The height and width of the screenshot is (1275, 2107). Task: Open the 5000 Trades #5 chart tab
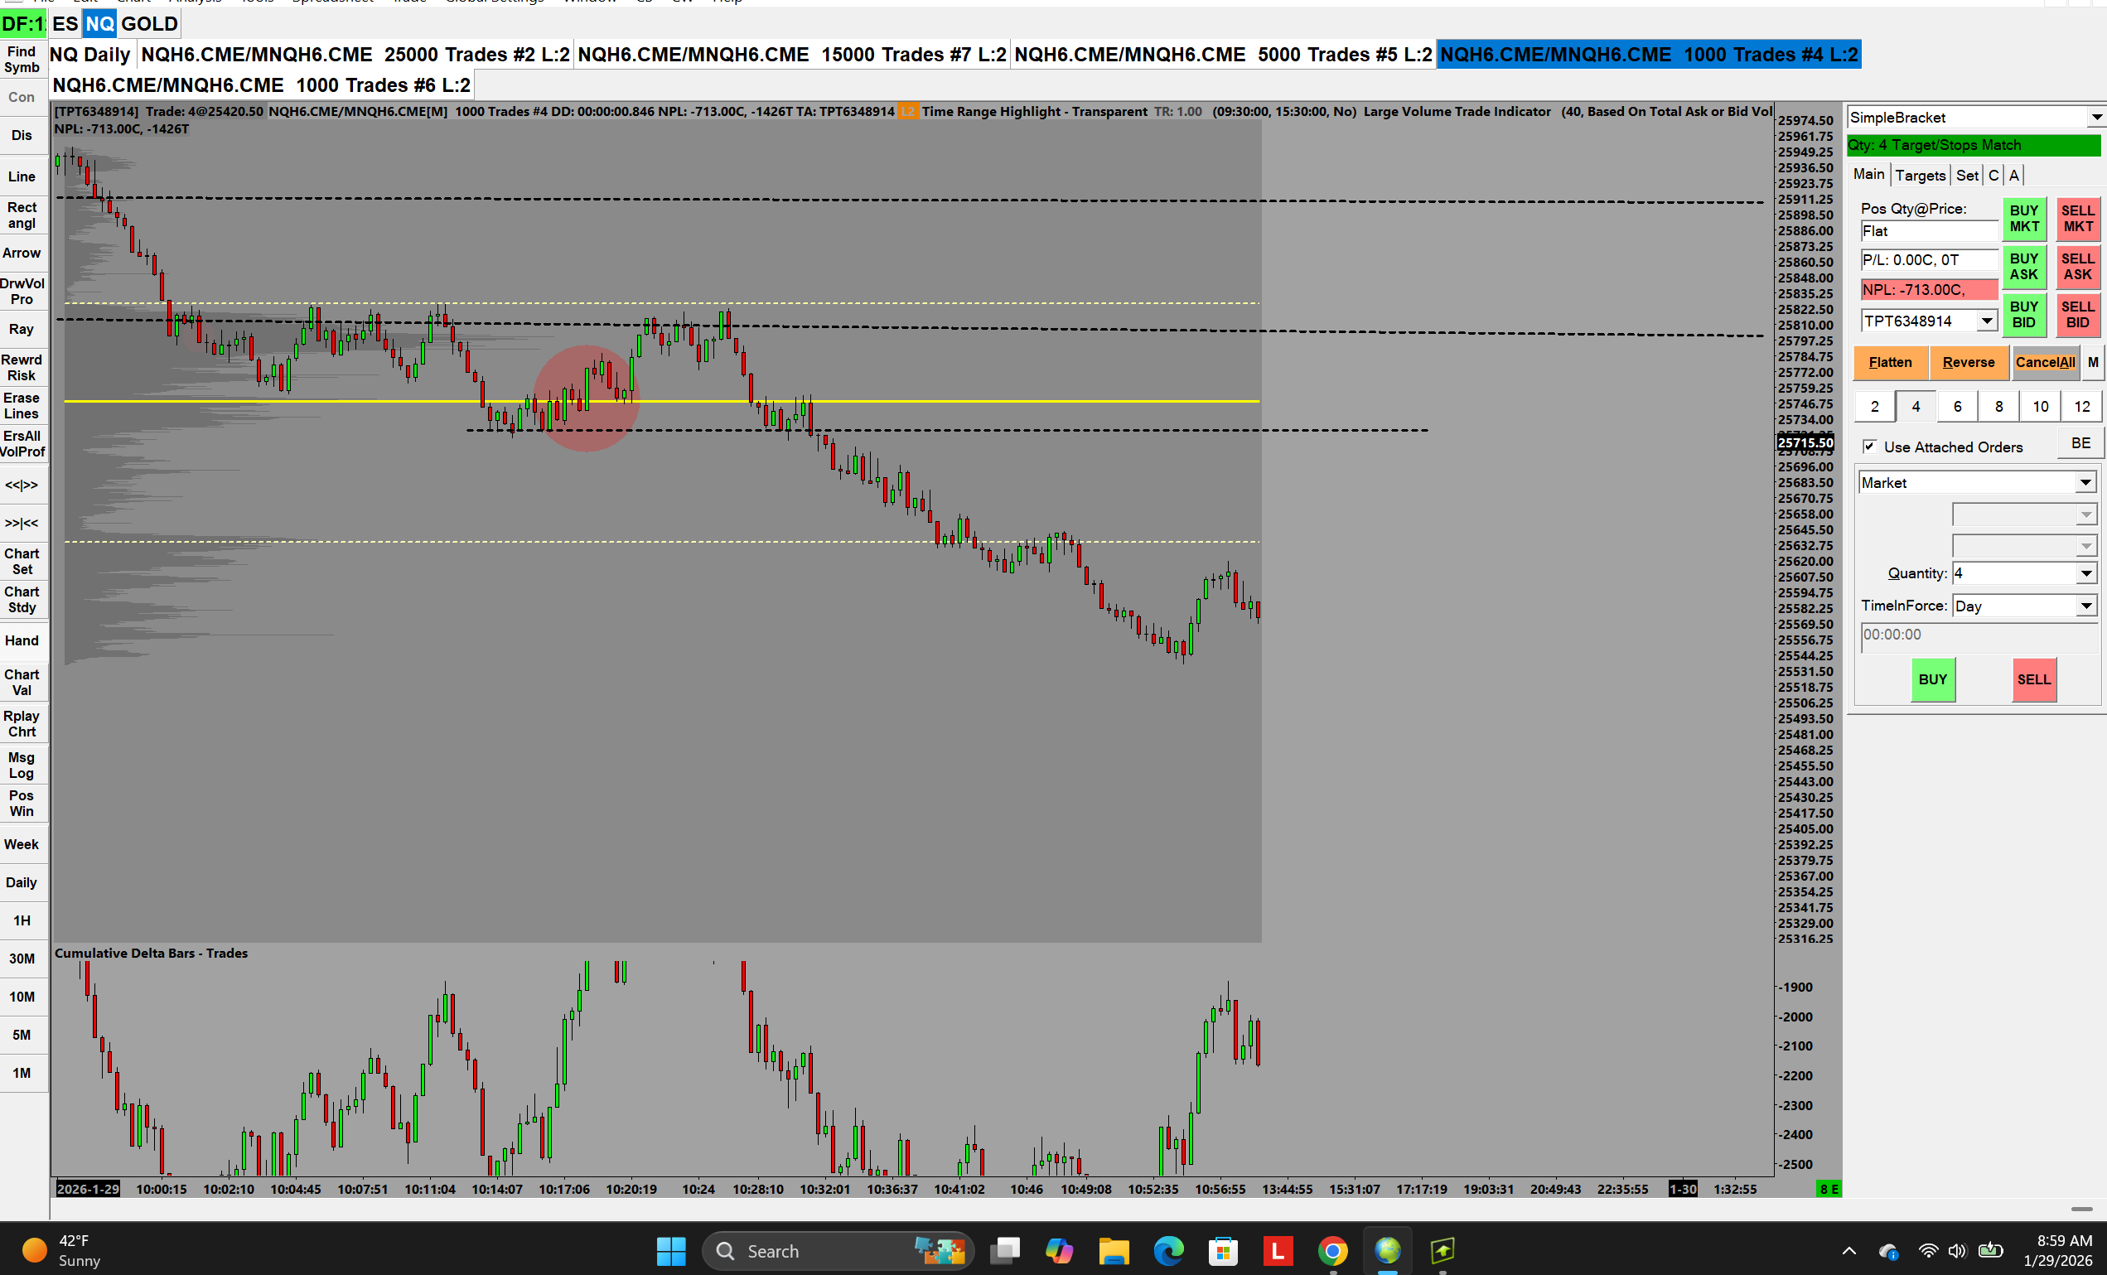coord(1223,55)
